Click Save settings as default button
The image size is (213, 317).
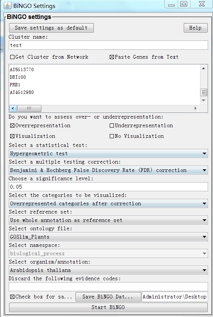pos(51,28)
